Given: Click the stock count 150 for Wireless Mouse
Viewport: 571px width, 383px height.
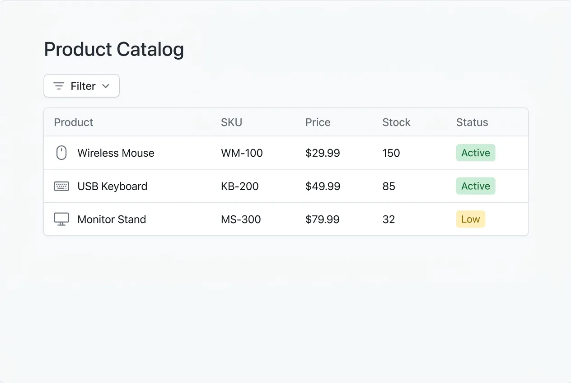Looking at the screenshot, I should pyautogui.click(x=391, y=153).
